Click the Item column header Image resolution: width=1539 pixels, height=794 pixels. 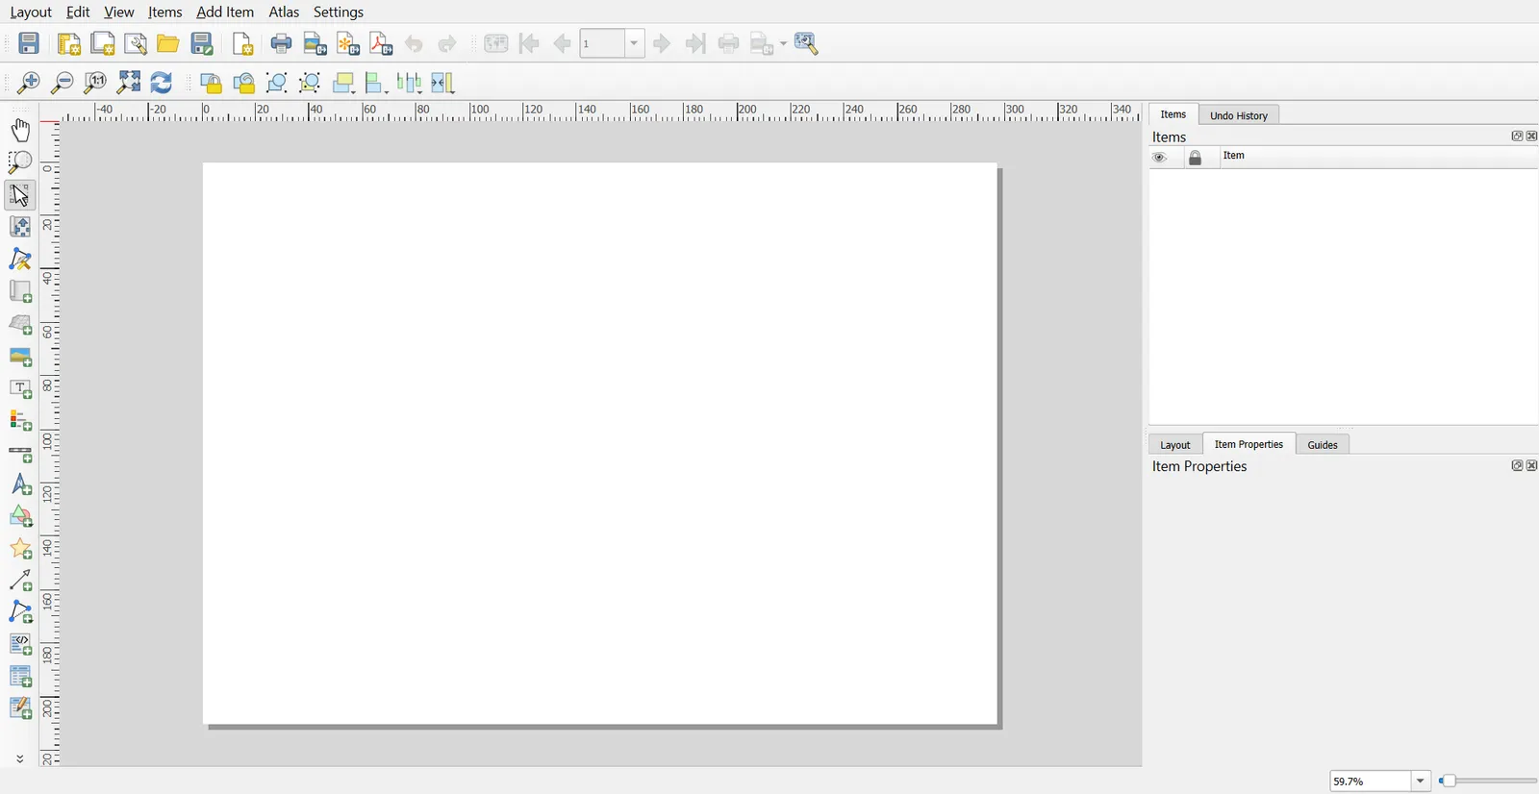(1378, 157)
